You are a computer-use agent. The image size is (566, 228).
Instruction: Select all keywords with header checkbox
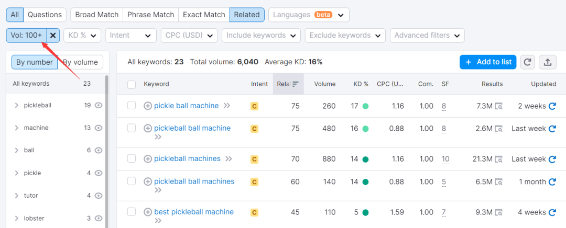click(x=132, y=84)
